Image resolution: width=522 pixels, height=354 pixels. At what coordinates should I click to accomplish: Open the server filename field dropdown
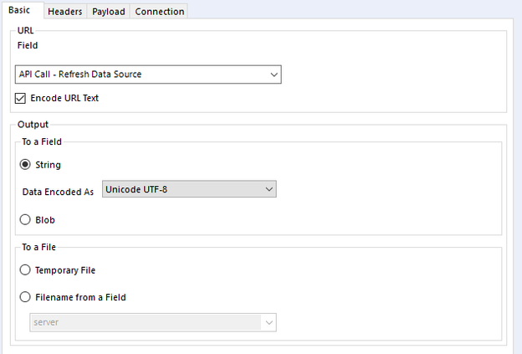pyautogui.click(x=152, y=322)
